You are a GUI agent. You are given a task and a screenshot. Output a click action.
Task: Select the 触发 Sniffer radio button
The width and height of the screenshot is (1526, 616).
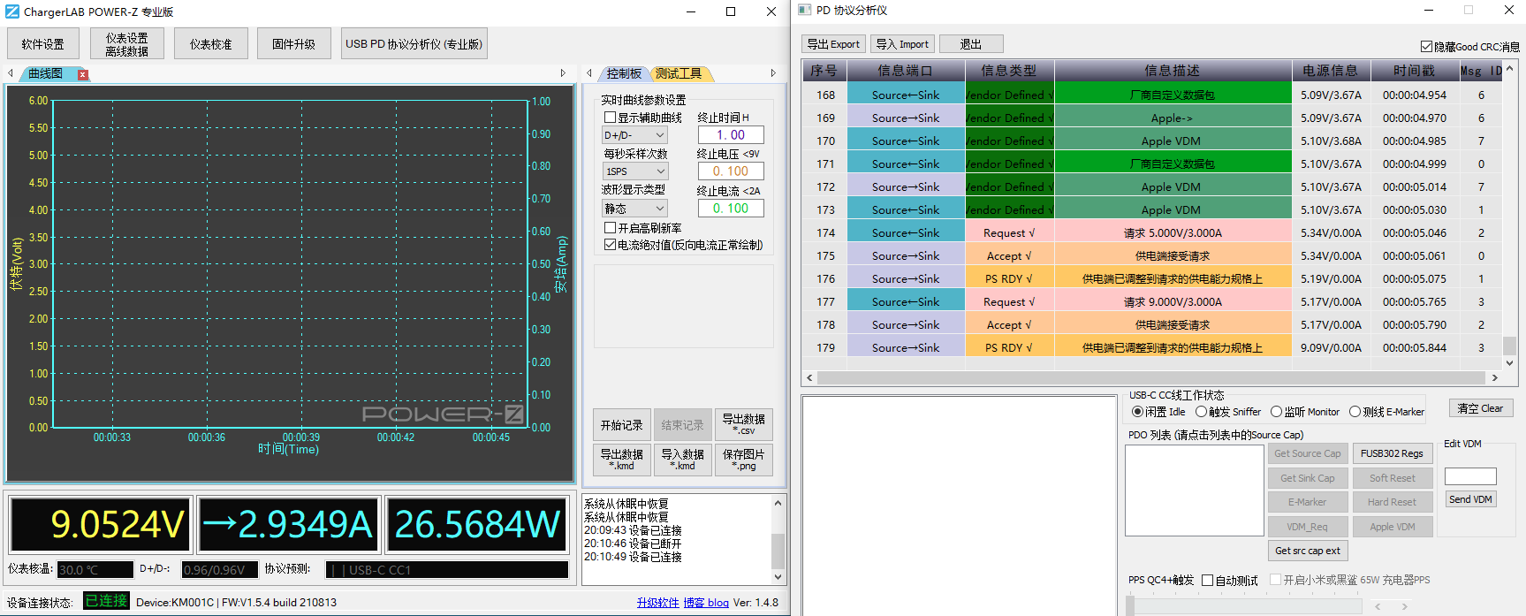point(1201,412)
